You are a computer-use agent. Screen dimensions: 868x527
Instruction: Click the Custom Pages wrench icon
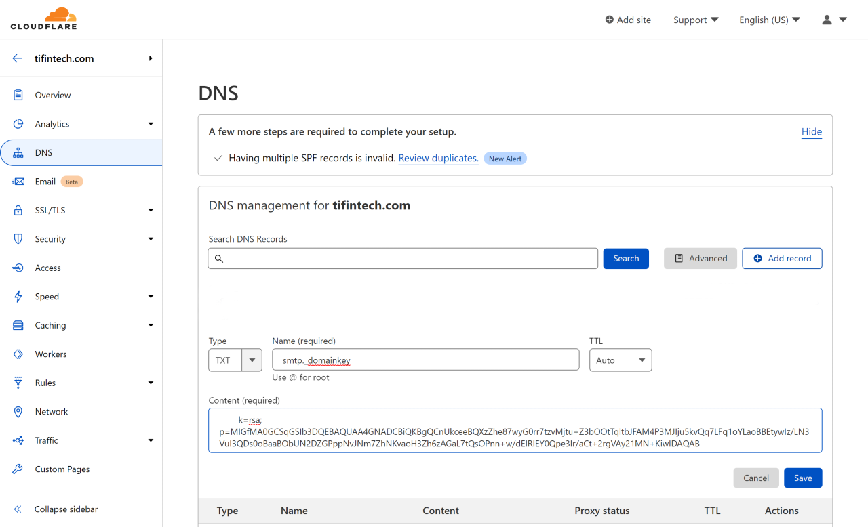[18, 469]
